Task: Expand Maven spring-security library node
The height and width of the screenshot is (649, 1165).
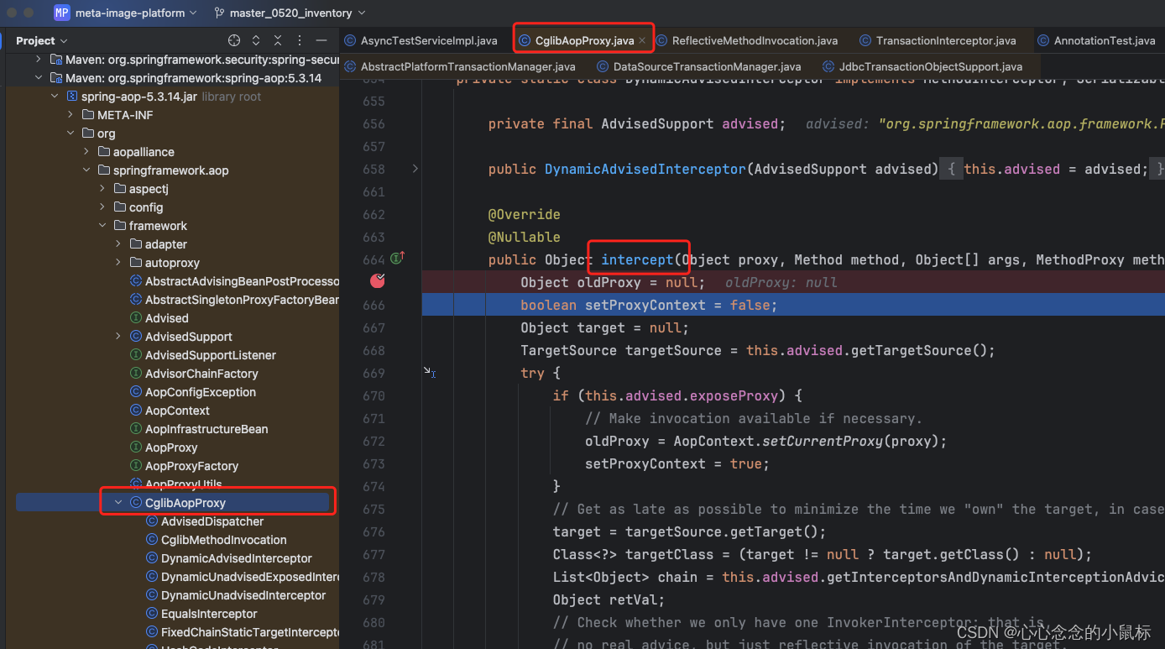Action: (x=39, y=60)
